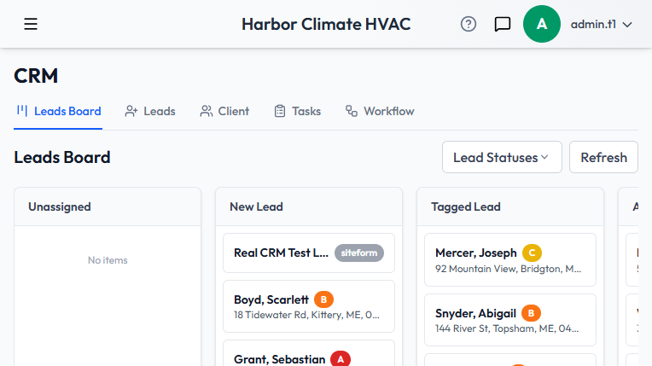Switch to the Workflow tab
Screen dimensions: 652x366
[380, 111]
